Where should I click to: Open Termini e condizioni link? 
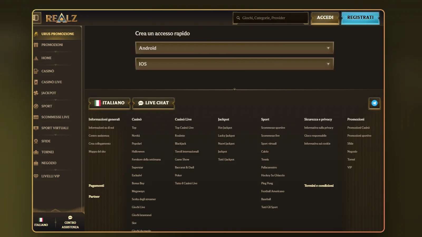[319, 186]
